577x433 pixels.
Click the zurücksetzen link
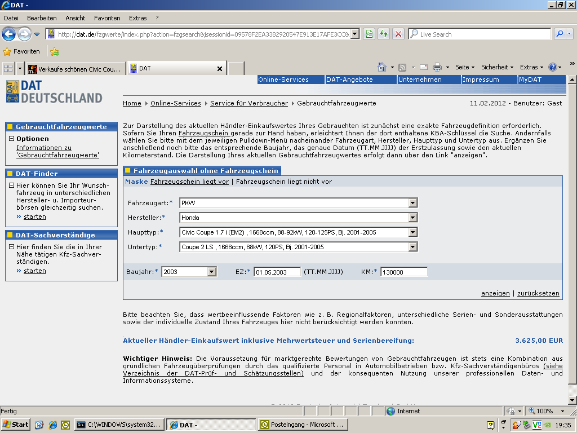point(538,293)
